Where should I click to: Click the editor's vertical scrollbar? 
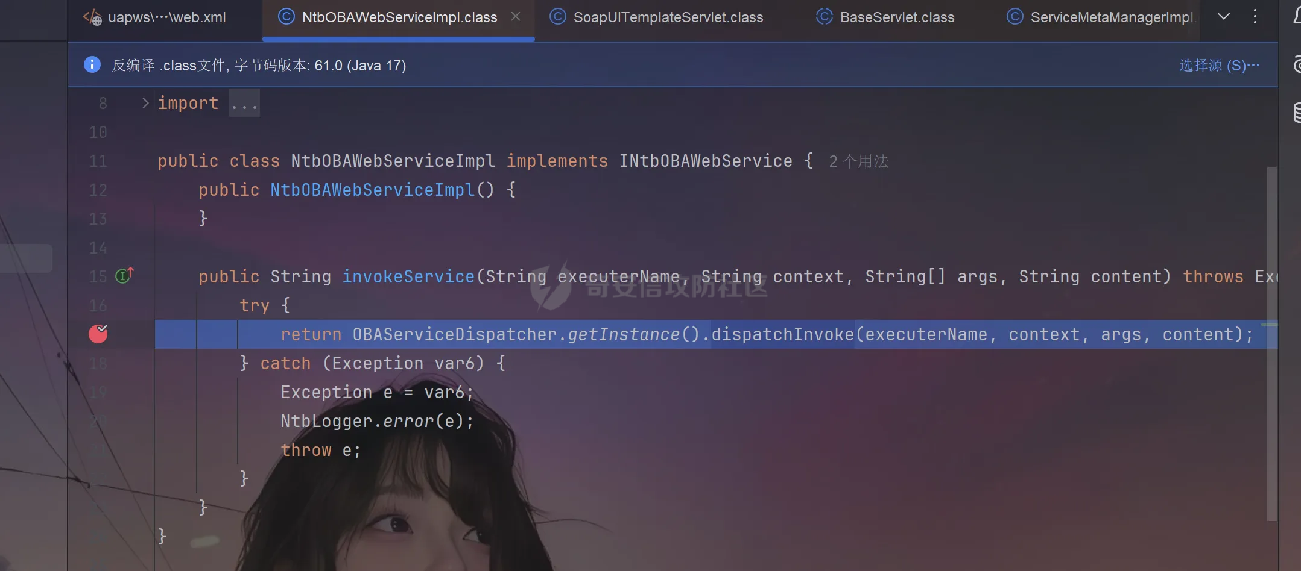pos(1271,343)
